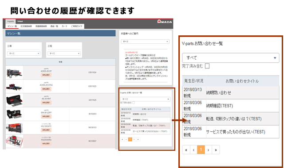Go to last page in enlarged pagination
Viewport: 284px width, 168px height.
216,150
